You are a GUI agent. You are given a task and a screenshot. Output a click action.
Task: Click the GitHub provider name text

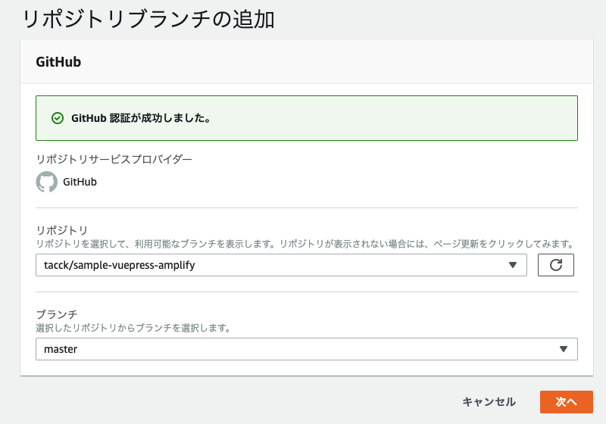point(80,182)
